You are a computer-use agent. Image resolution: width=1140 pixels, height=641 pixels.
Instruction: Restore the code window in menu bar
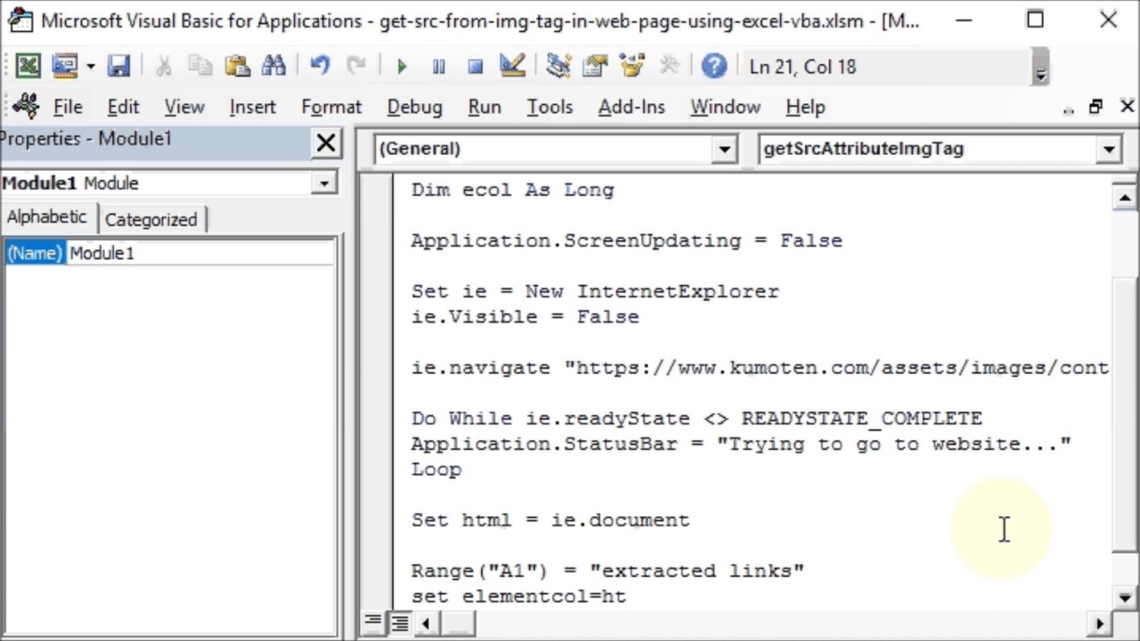point(1096,107)
